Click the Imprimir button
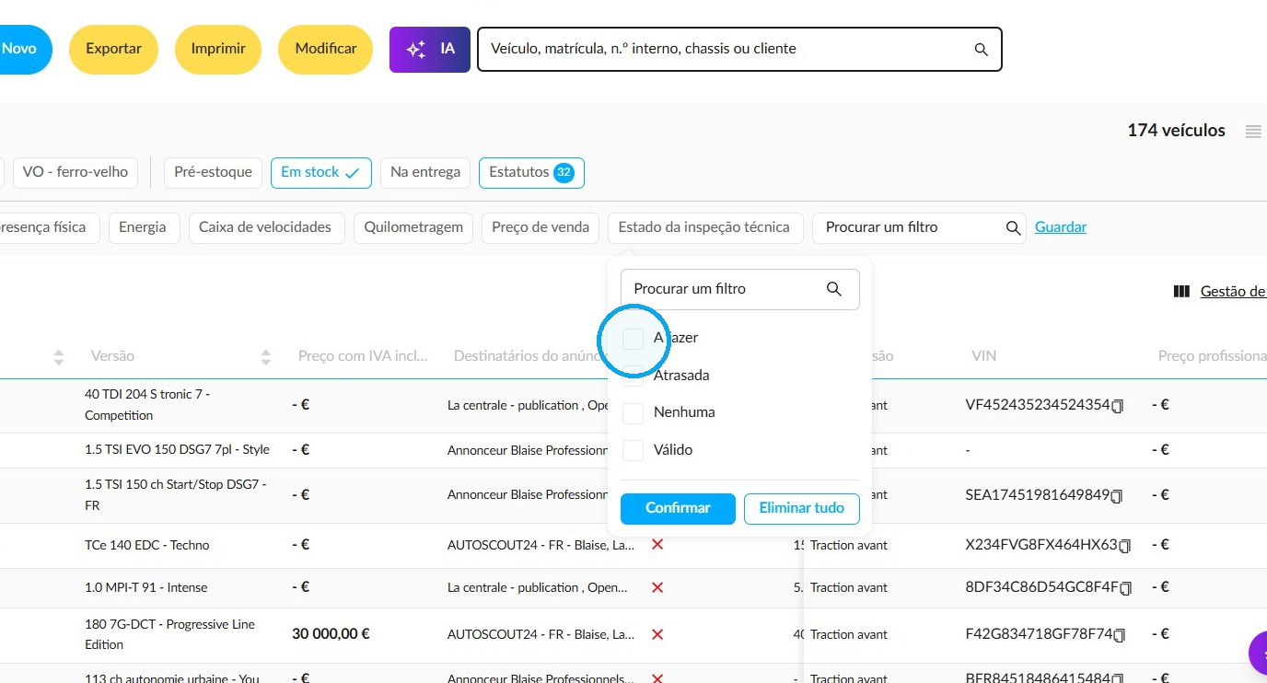Viewport: 1267px width, 683px height. (218, 49)
